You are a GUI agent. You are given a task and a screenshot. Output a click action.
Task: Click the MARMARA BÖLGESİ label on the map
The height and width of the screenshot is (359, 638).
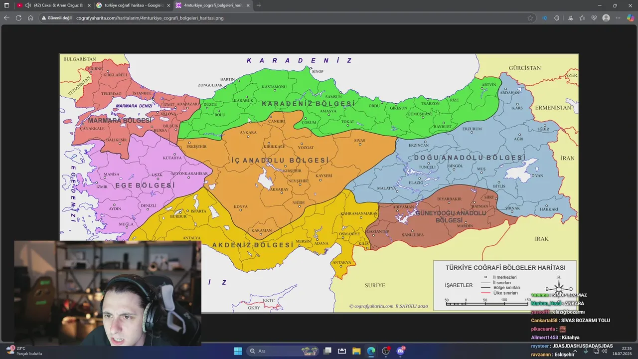(x=120, y=121)
